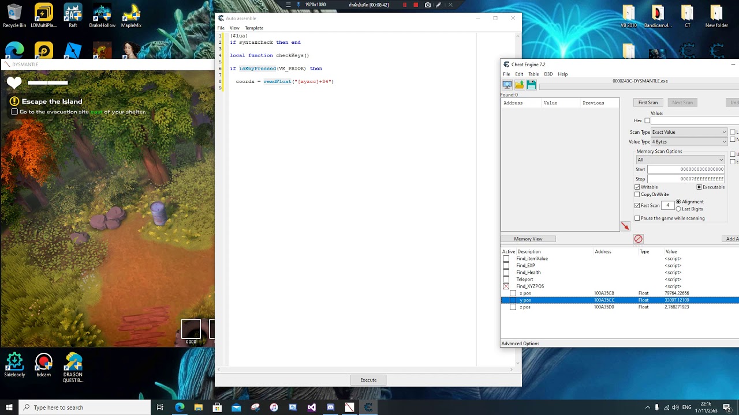
Task: Open the Value Type dropdown
Action: pos(689,142)
